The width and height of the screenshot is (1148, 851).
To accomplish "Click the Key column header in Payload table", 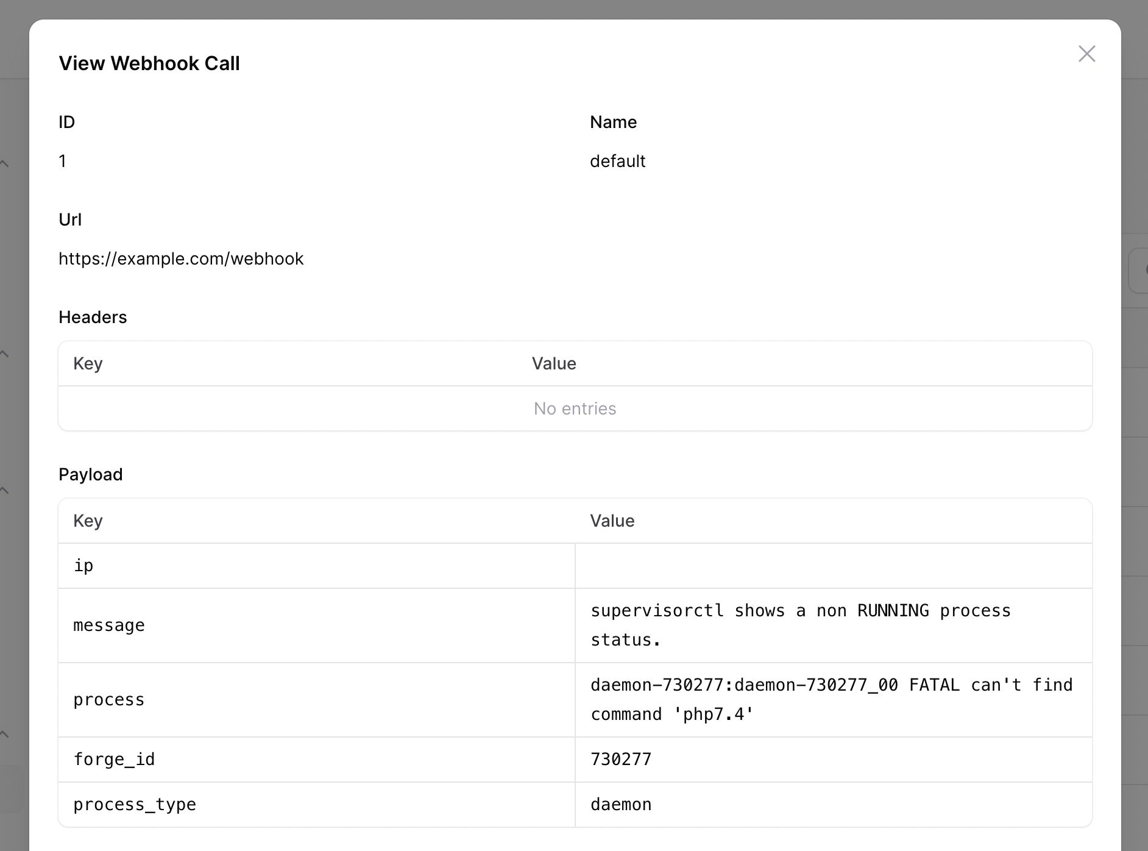I will [88, 521].
